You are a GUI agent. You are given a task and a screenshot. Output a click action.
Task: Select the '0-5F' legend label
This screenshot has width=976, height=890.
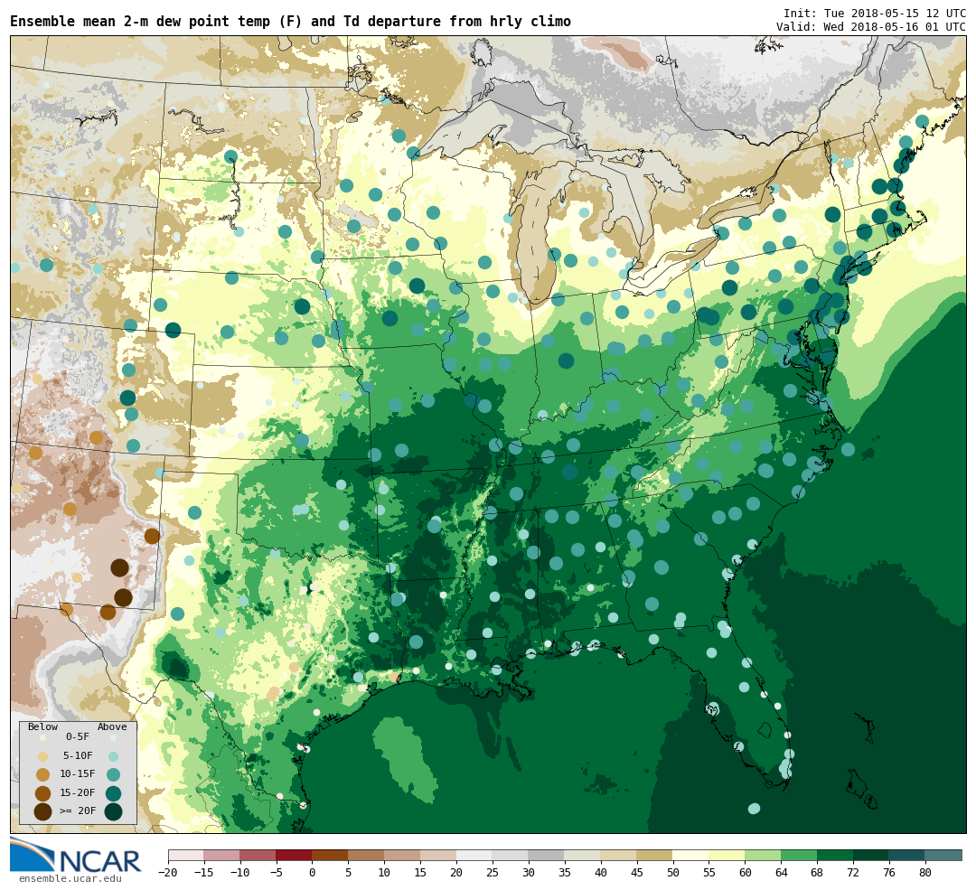tap(78, 737)
